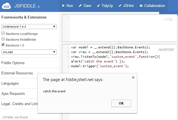Image resolution: width=178 pixels, height=120 pixels.
Task: Open the onLoad dropdown
Action: [29, 52]
